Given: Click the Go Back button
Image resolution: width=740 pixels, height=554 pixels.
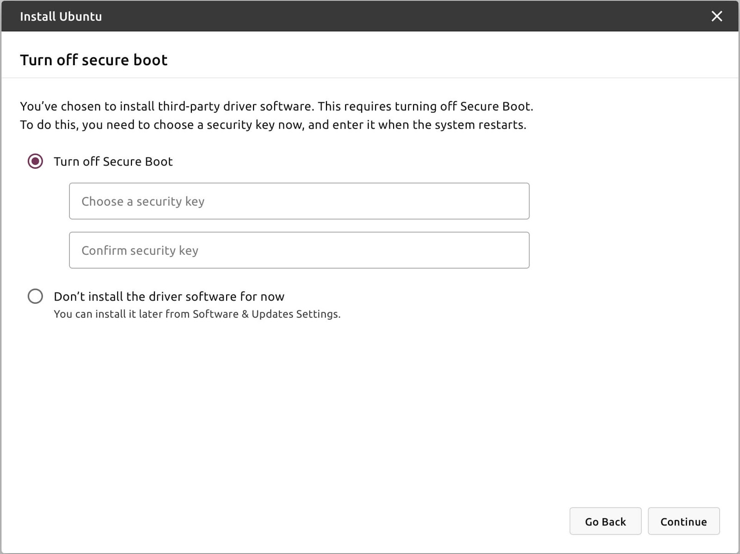Looking at the screenshot, I should [x=605, y=521].
